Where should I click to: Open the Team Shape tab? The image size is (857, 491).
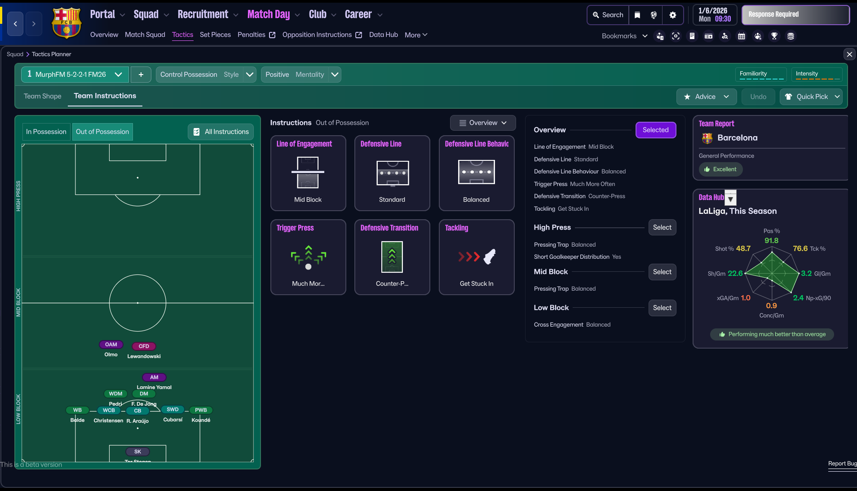[x=43, y=96]
